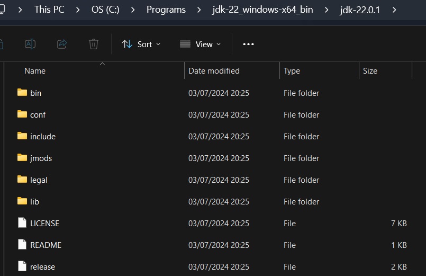Viewport: 426px width, 276px height.
Task: Click the '2 KB' size of release
Action: coord(399,267)
